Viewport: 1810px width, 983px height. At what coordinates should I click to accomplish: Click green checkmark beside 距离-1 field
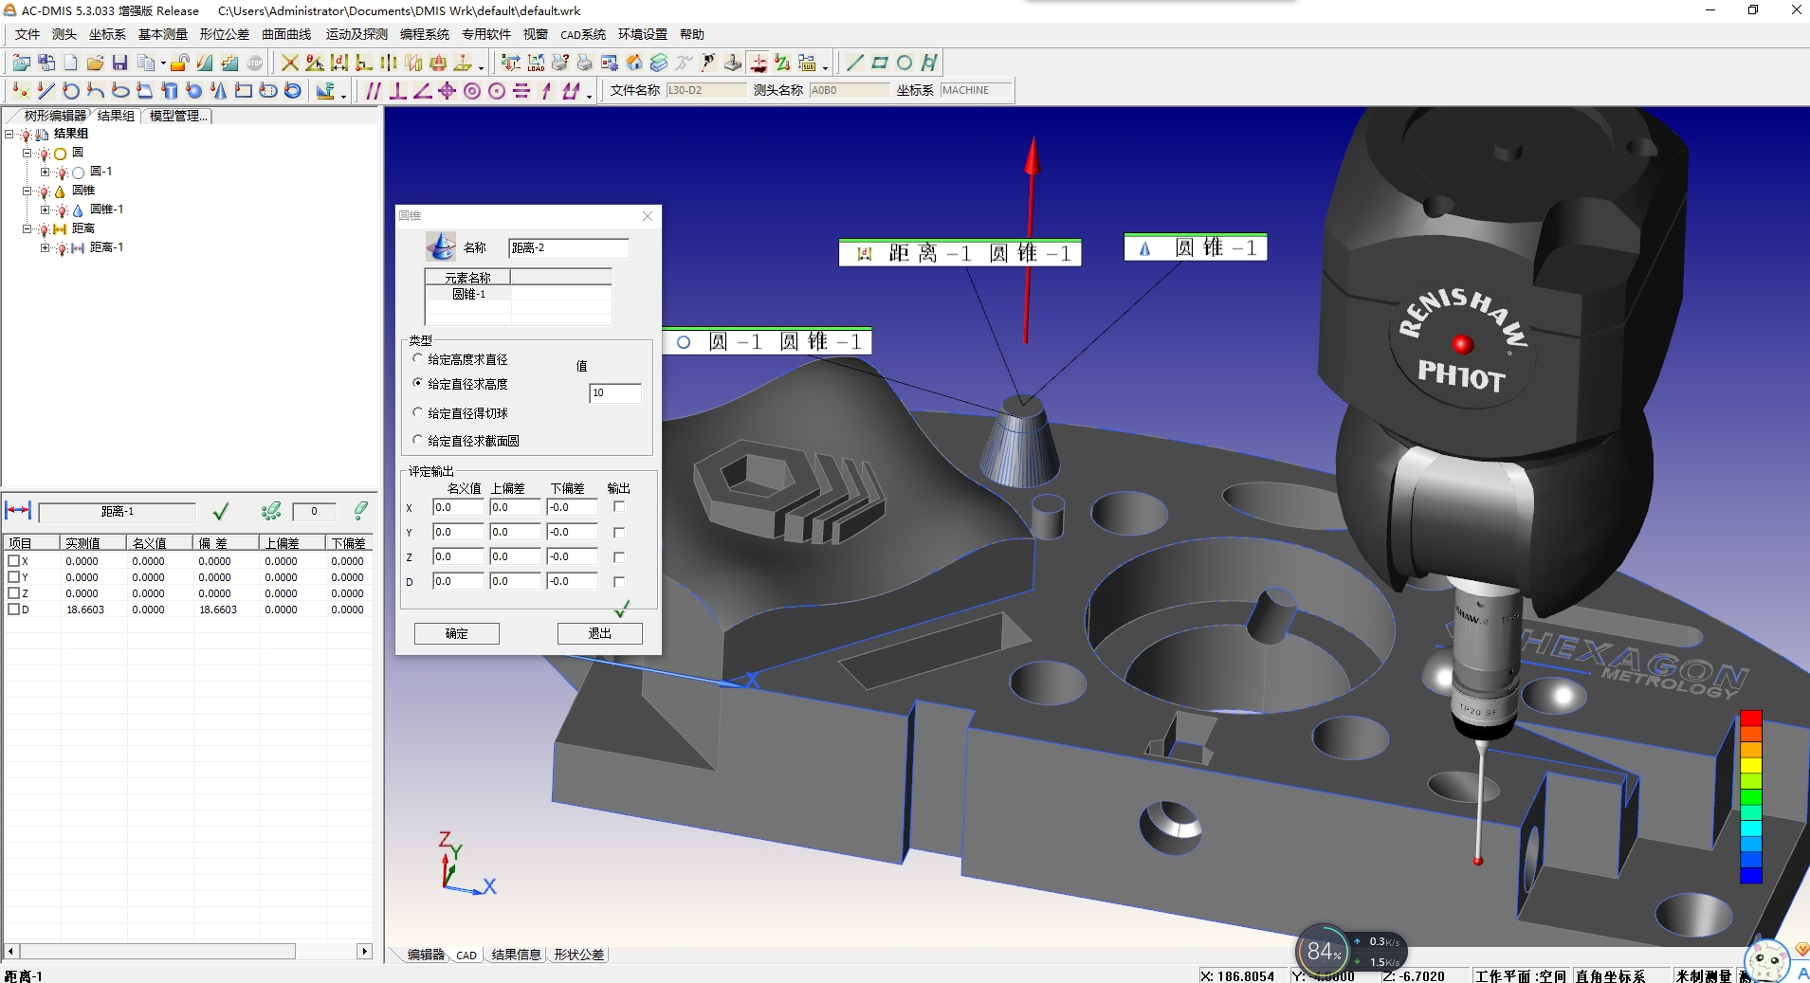click(220, 512)
